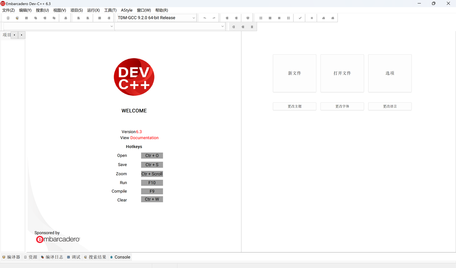This screenshot has height=268, width=456.
Task: Click the New file toolbar icon
Action: tap(8, 18)
